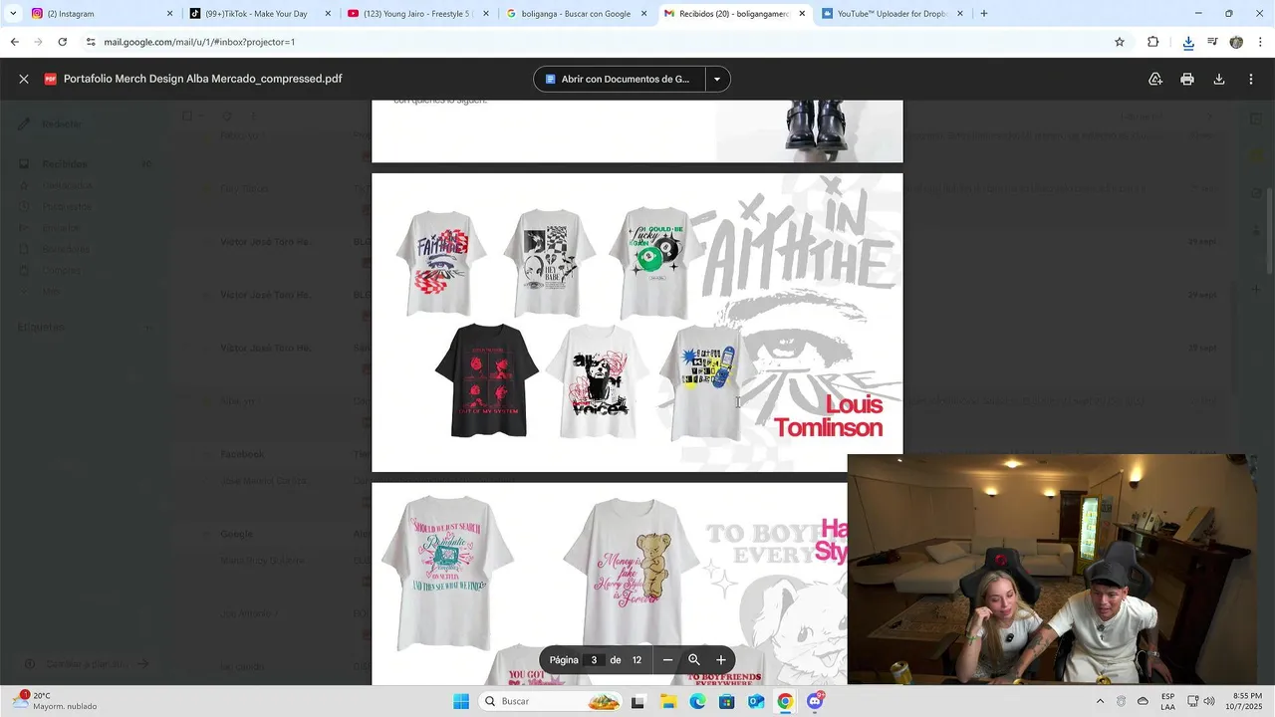Open Chrome downloads icon
The height and width of the screenshot is (717, 1275).
1188,42
